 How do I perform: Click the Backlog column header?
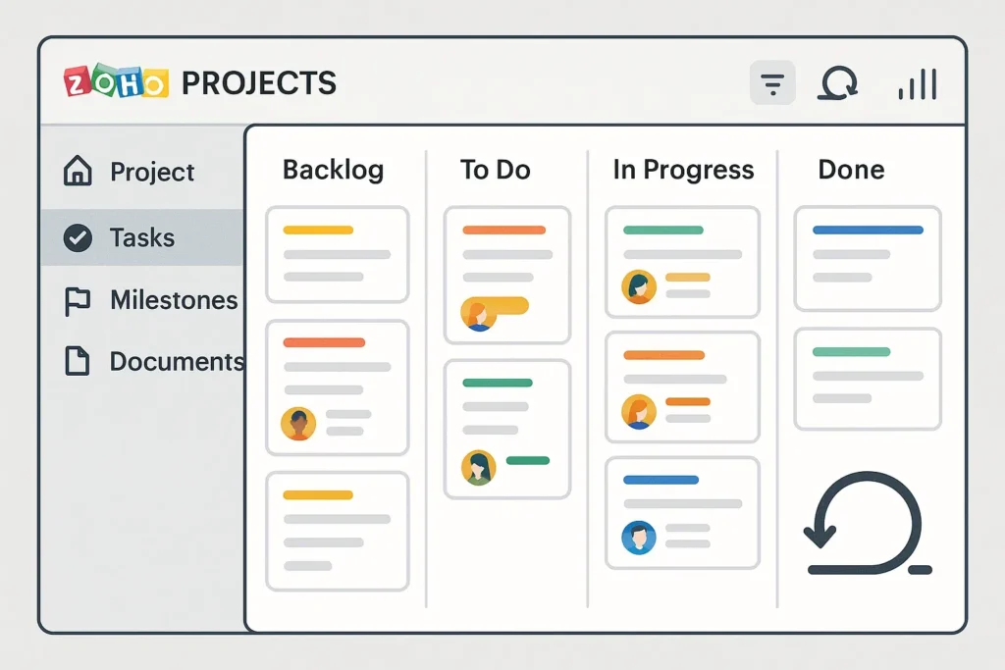[x=333, y=170]
